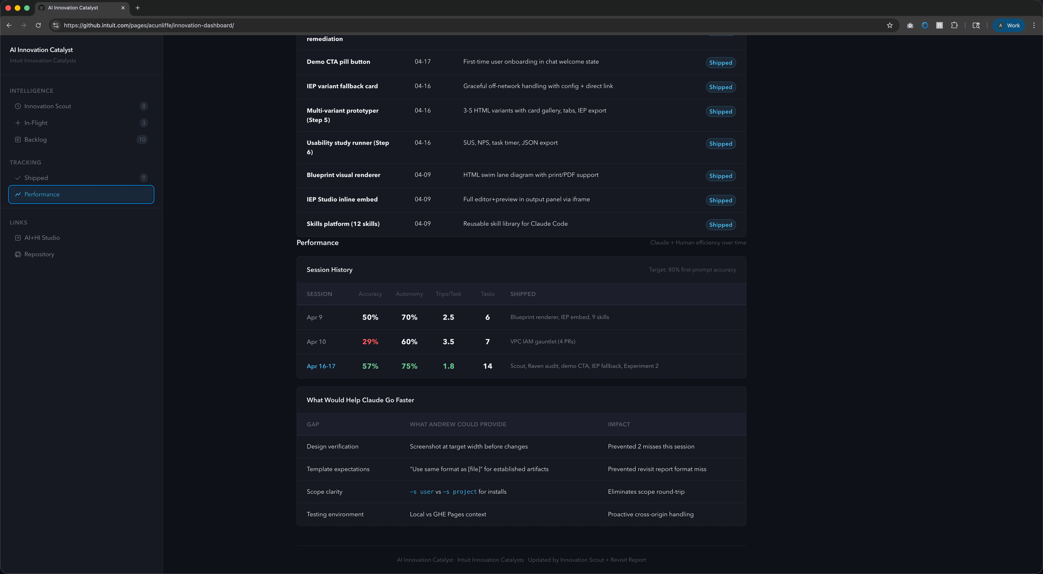This screenshot has height=574, width=1043.
Task: Select the Performance sidebar item
Action: tap(81, 194)
